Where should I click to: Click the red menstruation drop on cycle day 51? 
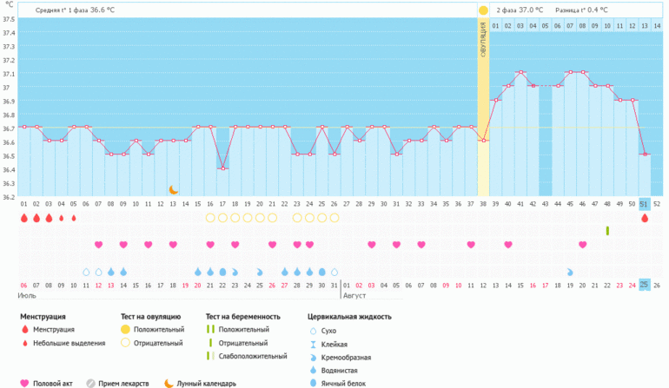point(645,218)
